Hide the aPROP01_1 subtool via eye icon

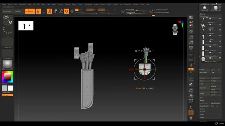(220, 19)
